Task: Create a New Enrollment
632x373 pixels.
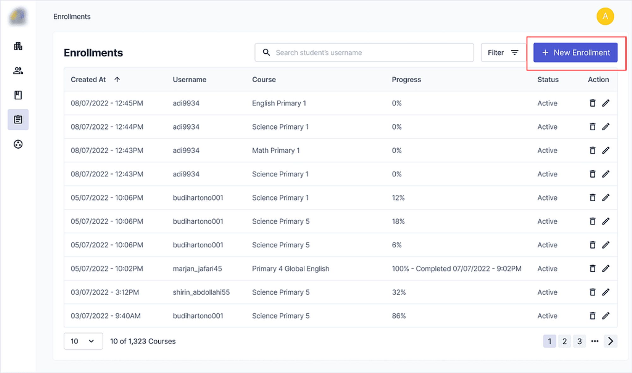Action: pos(575,52)
